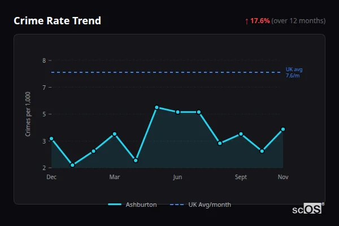
Task: Click the 17.6% increase figure
Action: pos(260,21)
